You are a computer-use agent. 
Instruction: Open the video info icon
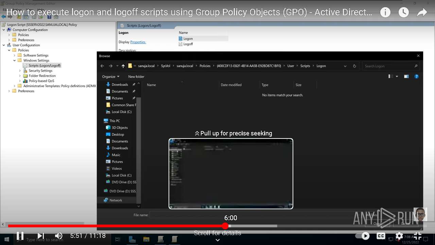tap(385, 13)
